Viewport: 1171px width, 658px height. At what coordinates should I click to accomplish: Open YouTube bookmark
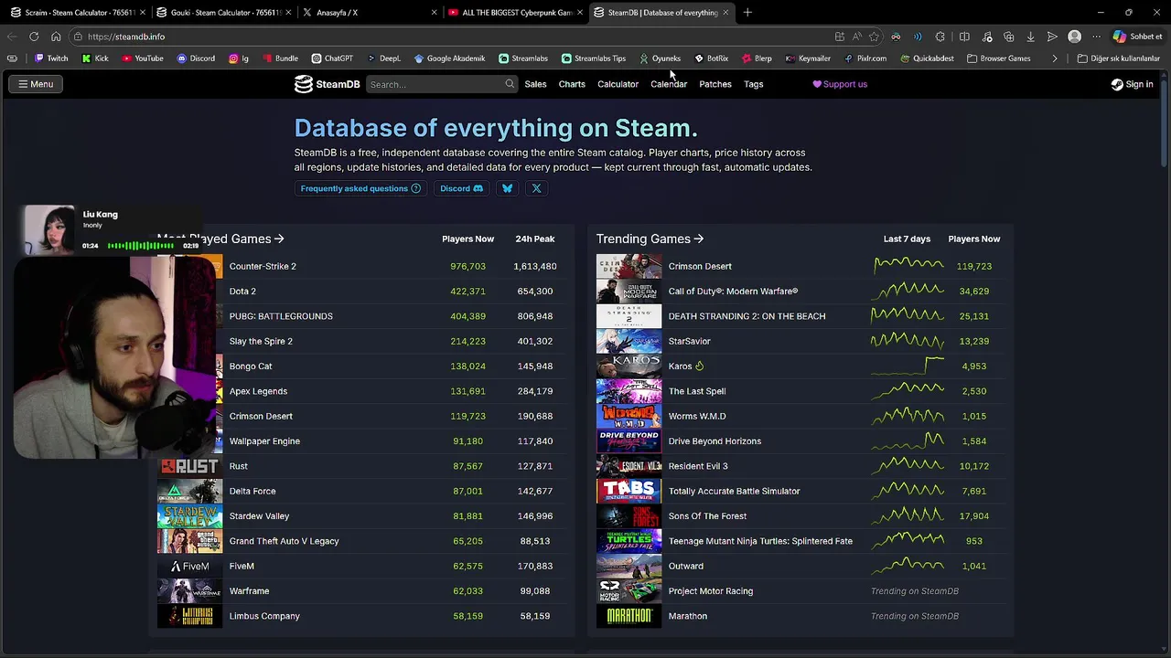142,58
